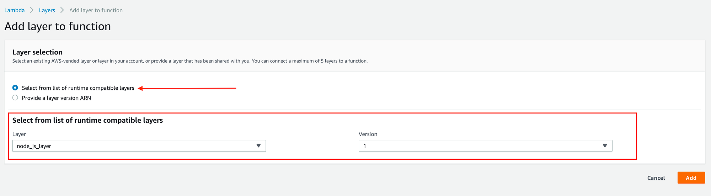Click the arrow icon in the Layer dropdown
This screenshot has height=196, width=711.
click(258, 146)
